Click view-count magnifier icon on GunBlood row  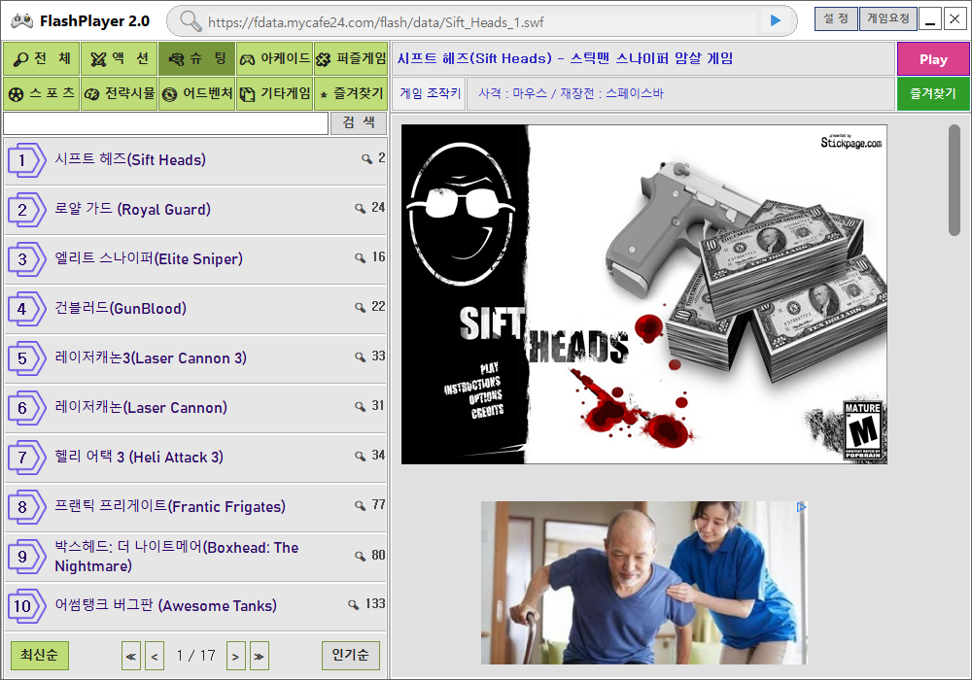pos(360,307)
